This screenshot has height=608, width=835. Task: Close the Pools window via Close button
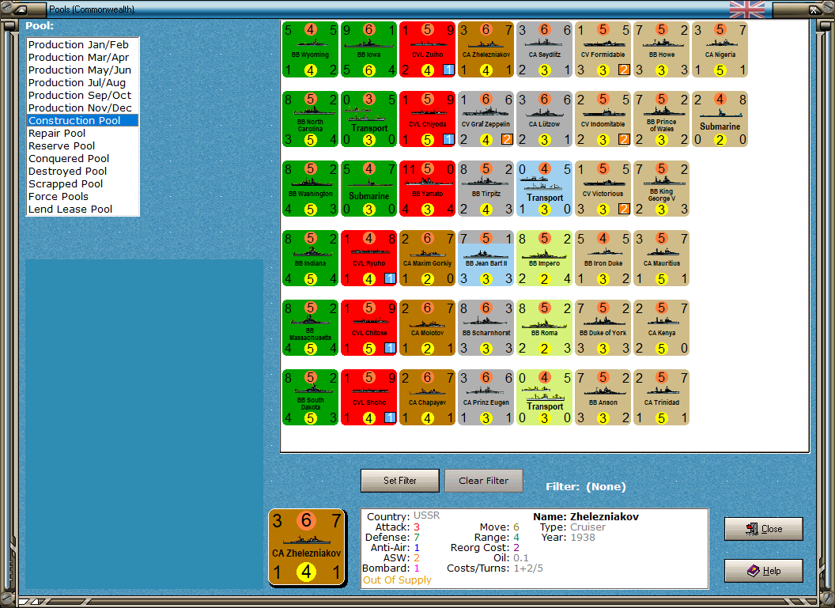[763, 529]
